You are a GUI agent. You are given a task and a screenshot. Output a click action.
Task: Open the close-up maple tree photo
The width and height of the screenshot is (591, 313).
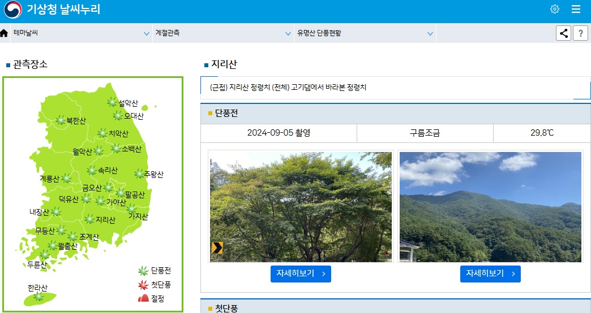[301, 207]
